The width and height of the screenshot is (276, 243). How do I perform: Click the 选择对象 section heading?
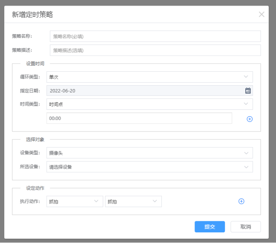click(35, 139)
